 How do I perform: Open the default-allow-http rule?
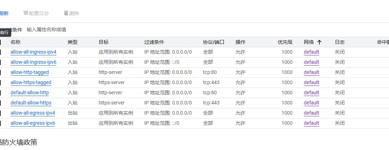coord(30,93)
